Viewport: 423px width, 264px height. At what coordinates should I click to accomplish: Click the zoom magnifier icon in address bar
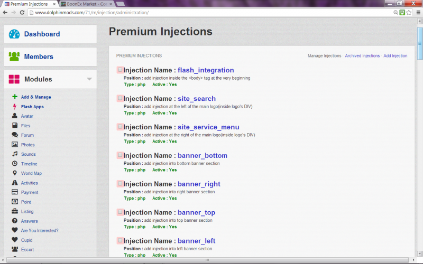coord(396,12)
